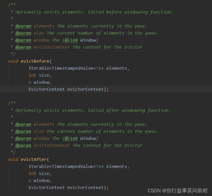Click 'current number of elements' in evictAfter Javadoc
The image size is (212, 196).
point(90,132)
